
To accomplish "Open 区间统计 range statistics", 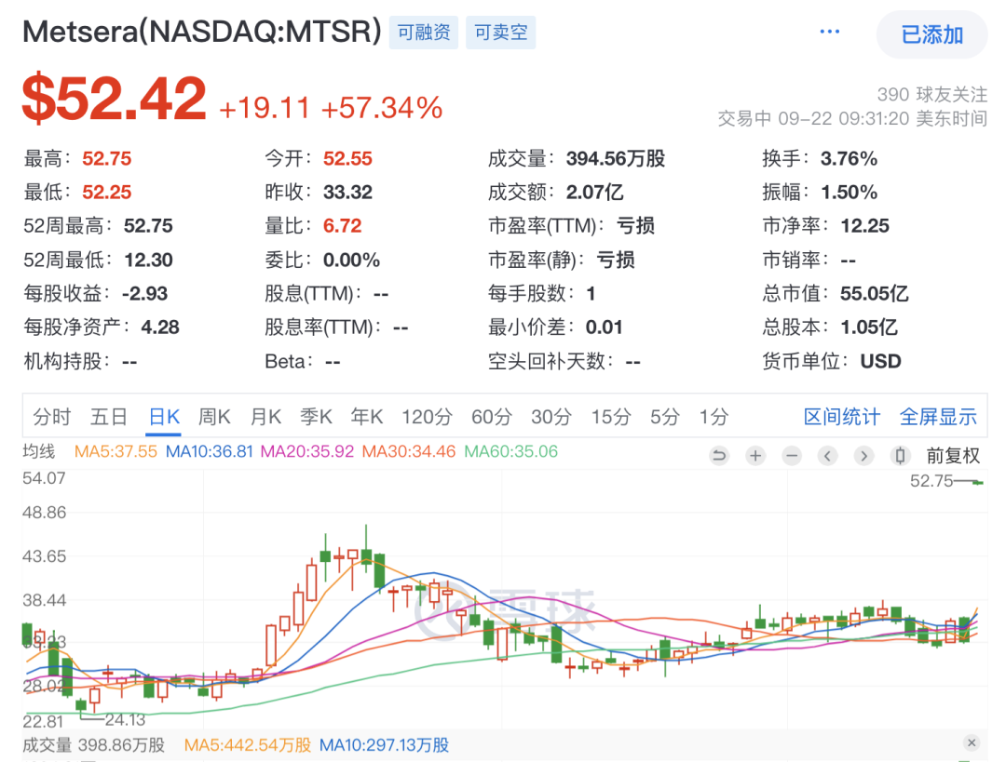I will point(842,417).
